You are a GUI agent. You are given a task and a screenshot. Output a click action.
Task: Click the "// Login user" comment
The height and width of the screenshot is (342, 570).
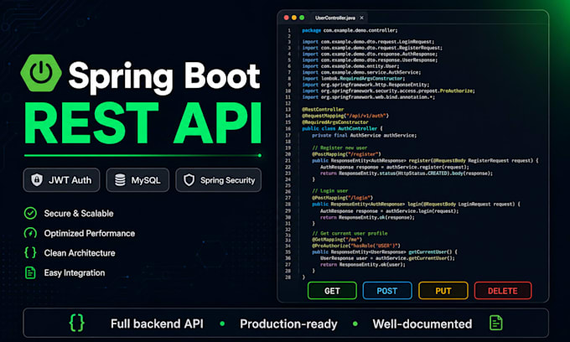point(330,191)
